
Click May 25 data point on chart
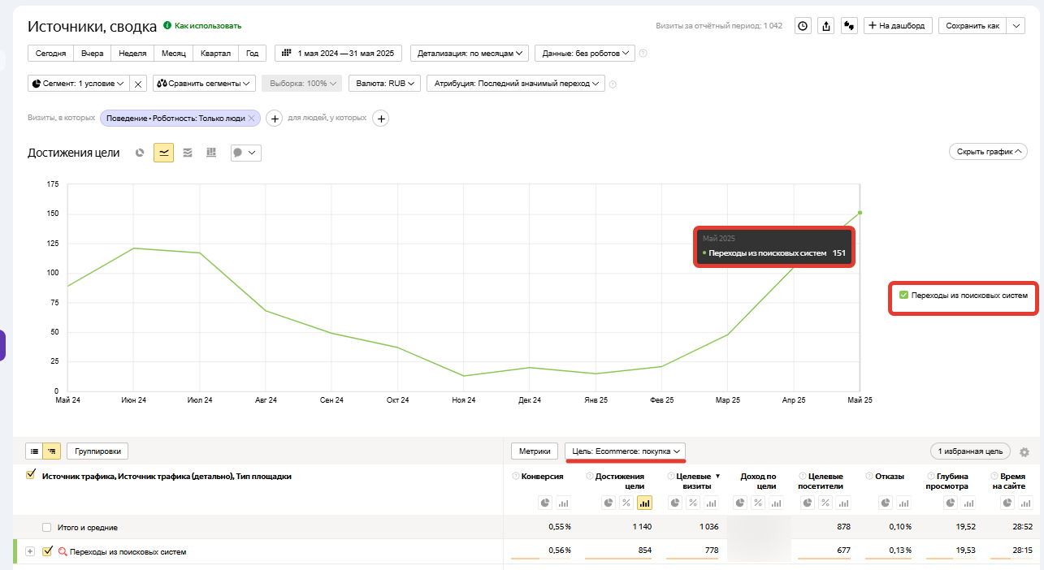860,213
